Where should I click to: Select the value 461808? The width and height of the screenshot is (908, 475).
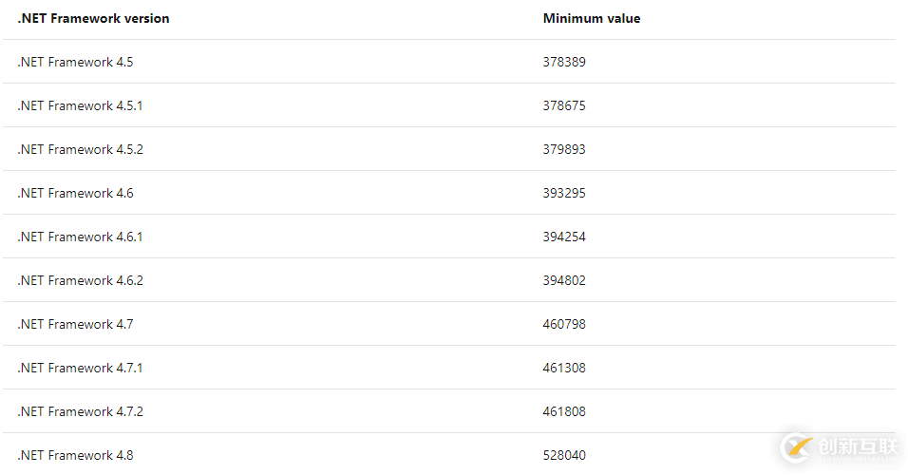pos(564,411)
